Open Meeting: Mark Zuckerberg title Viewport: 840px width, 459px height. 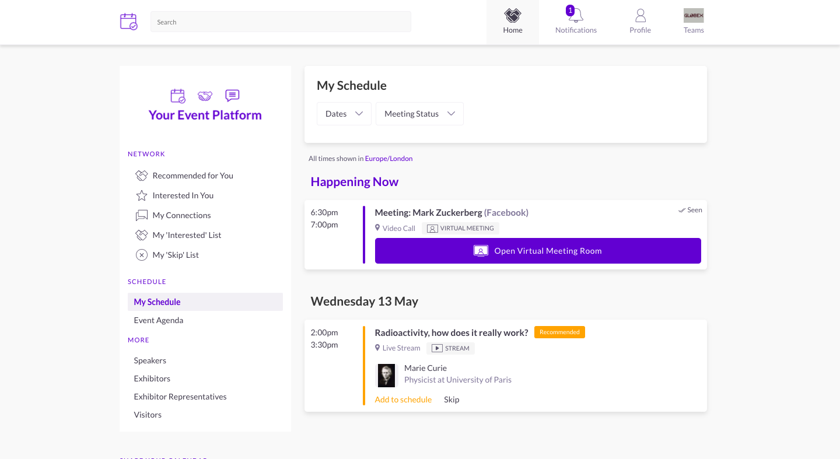pyautogui.click(x=428, y=212)
